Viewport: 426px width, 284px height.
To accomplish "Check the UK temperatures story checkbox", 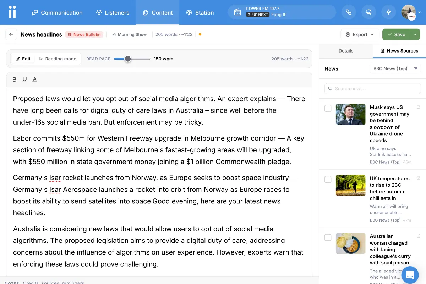I will point(328,180).
